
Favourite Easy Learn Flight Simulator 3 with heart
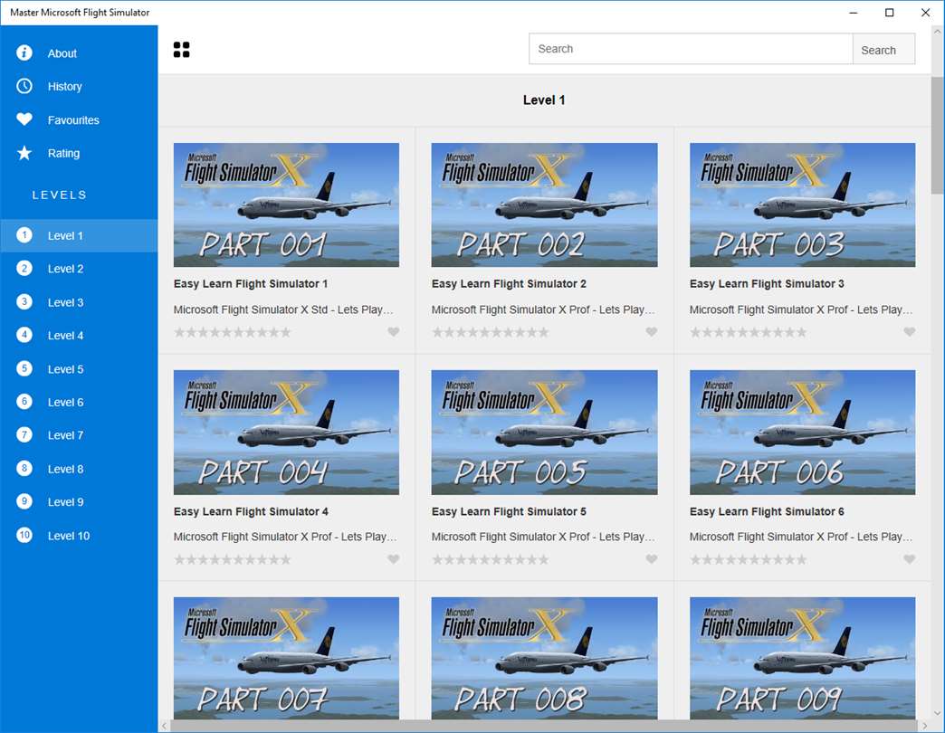pos(910,332)
